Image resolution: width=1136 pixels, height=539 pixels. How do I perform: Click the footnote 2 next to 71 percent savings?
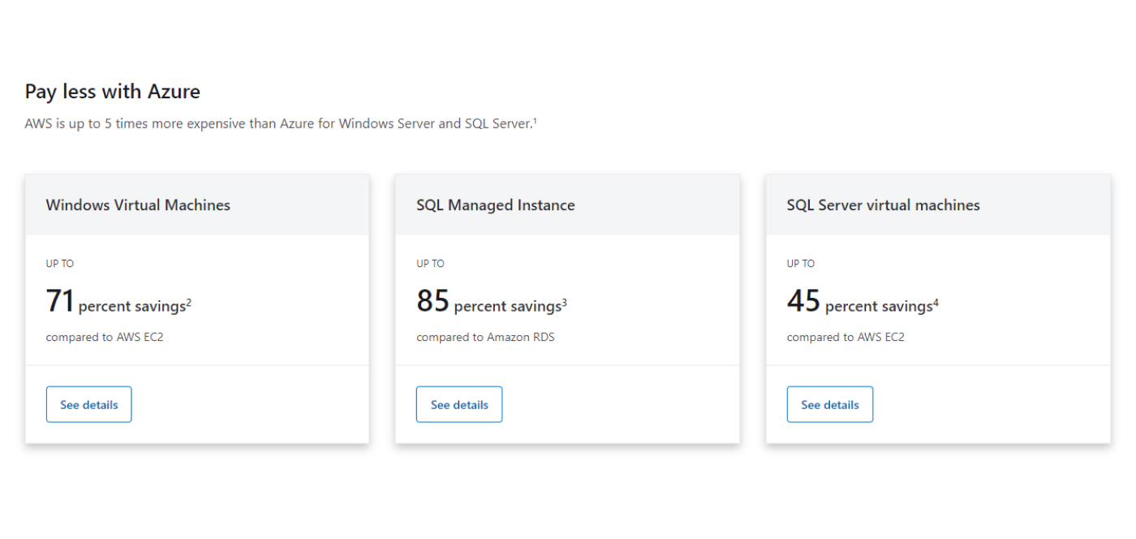click(x=189, y=300)
